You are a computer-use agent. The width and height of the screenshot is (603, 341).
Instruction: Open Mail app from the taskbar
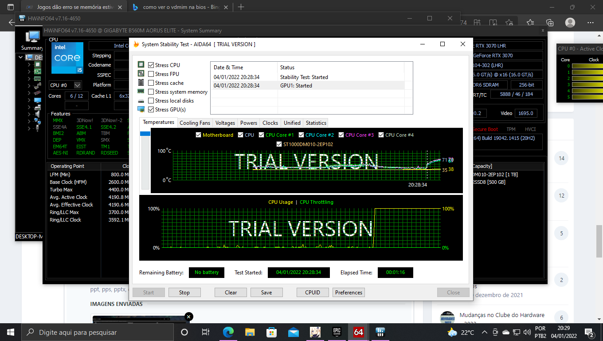[294, 332]
